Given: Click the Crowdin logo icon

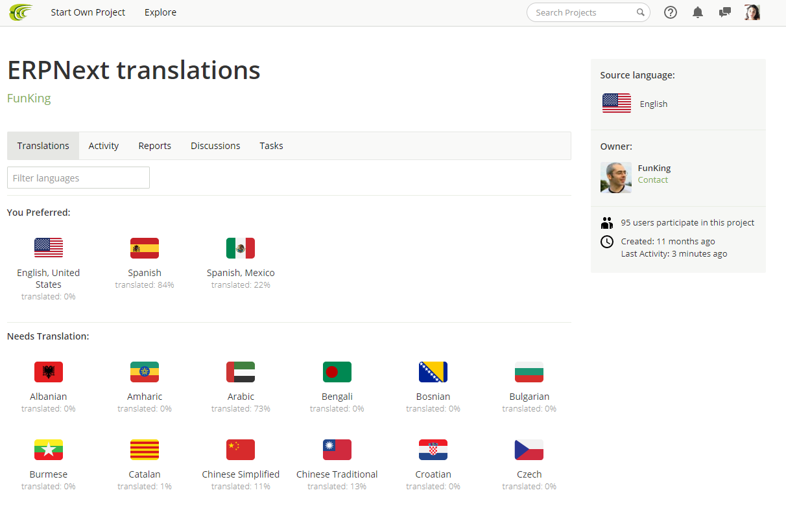Looking at the screenshot, I should (21, 12).
